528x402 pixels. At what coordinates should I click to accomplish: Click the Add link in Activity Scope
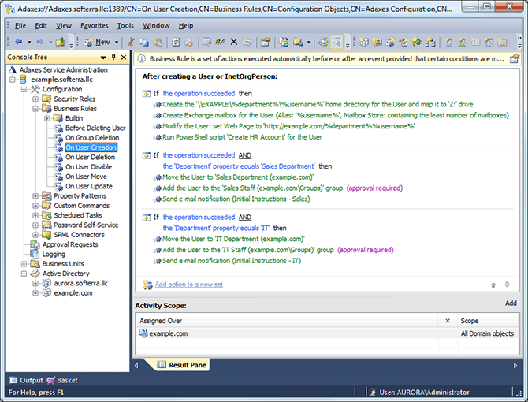pyautogui.click(x=511, y=303)
